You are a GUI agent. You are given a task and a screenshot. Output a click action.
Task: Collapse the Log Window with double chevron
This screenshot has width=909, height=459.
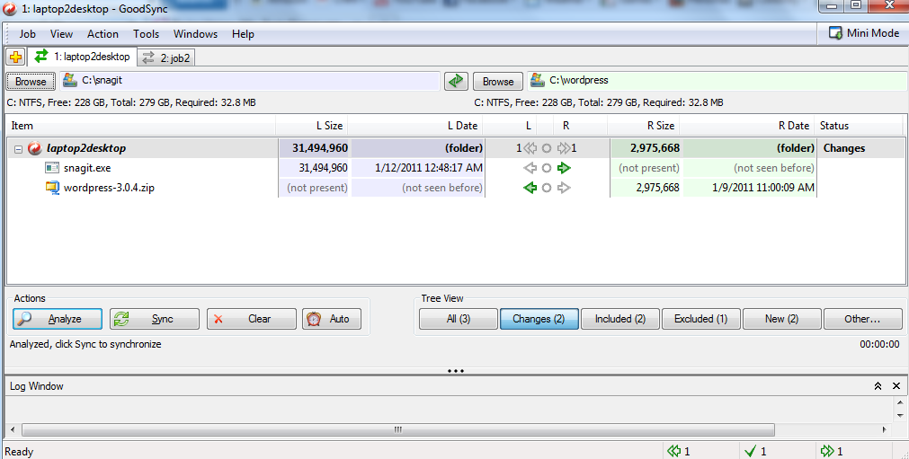[x=878, y=386]
